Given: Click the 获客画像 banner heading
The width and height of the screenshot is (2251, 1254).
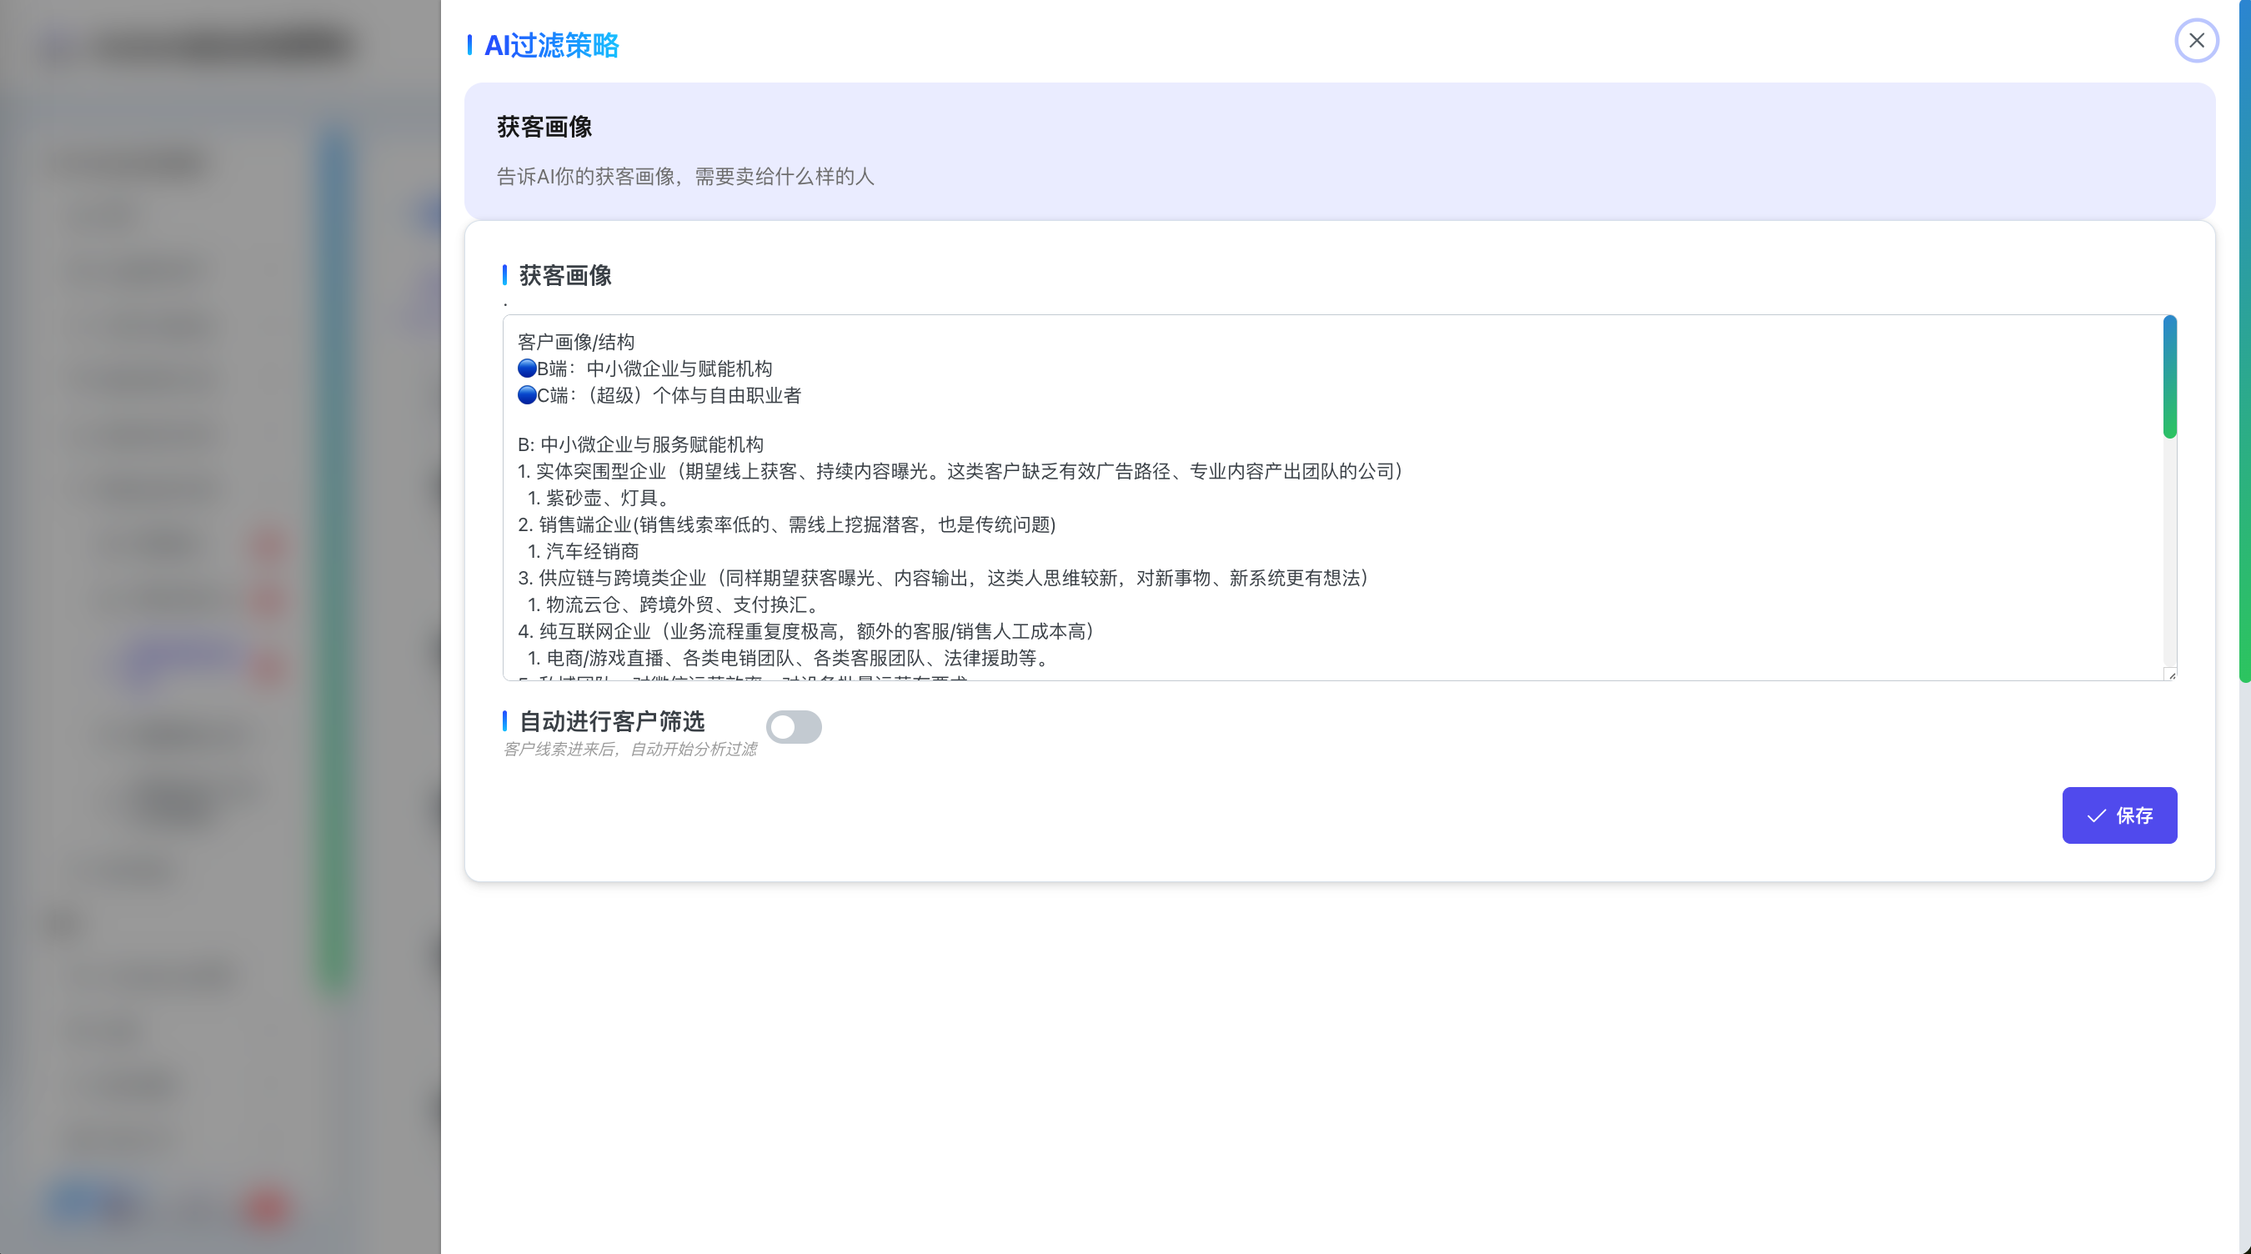Looking at the screenshot, I should [544, 127].
